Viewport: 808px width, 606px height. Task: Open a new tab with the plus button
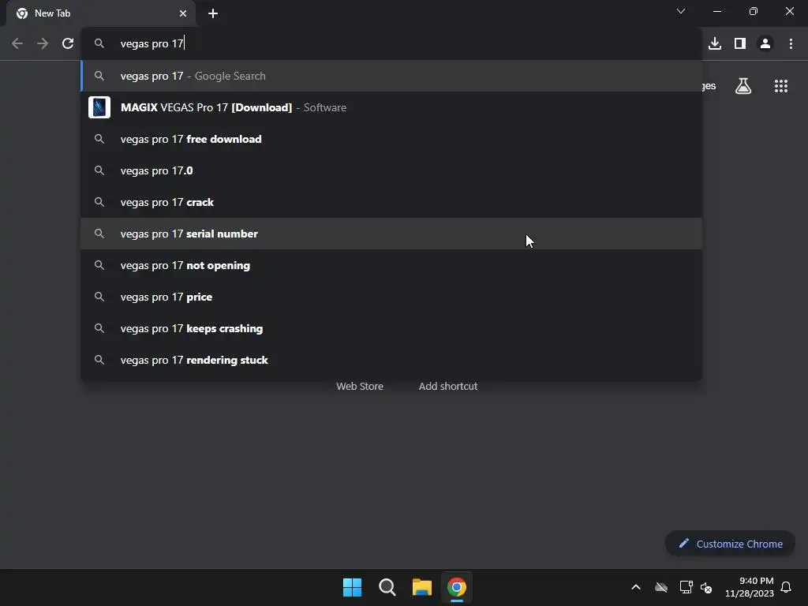tap(213, 13)
